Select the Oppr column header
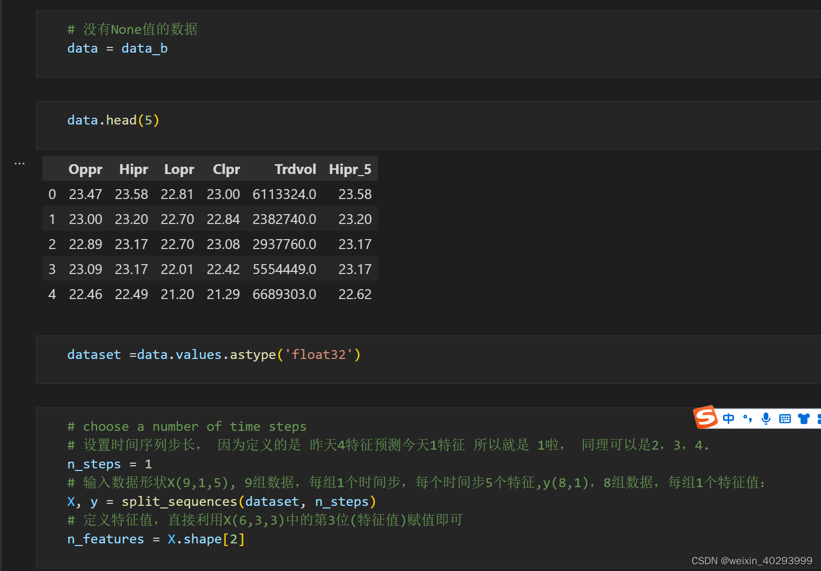Viewport: 821px width, 571px height. (x=85, y=169)
